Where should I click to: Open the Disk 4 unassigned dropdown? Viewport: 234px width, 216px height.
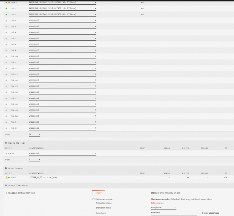62,20
